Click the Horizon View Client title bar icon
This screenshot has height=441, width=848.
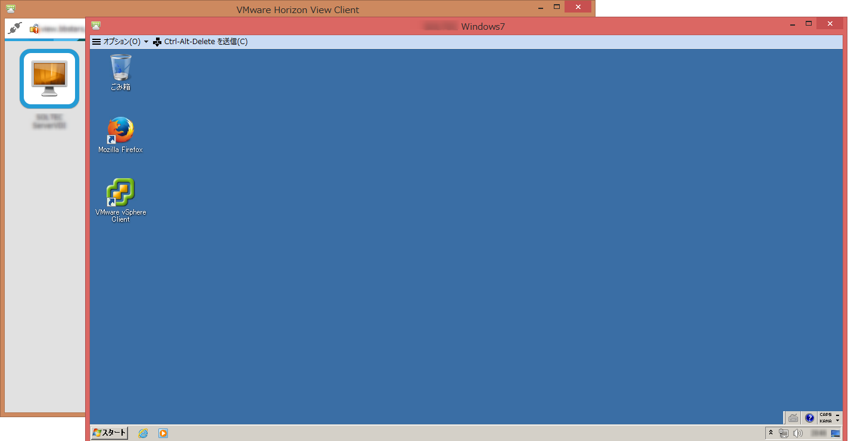(x=11, y=8)
